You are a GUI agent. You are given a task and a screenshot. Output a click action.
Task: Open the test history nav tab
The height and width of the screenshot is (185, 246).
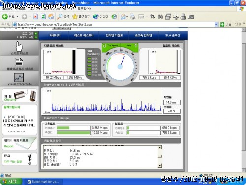(84, 35)
